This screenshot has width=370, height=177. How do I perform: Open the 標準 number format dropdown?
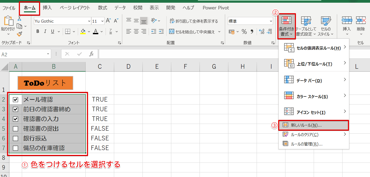click(x=271, y=21)
